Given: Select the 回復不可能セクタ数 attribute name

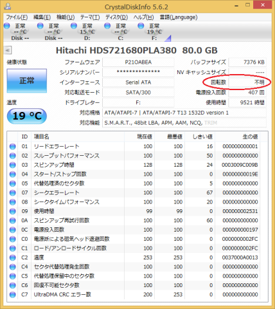Looking at the screenshot, I should 57,285.
